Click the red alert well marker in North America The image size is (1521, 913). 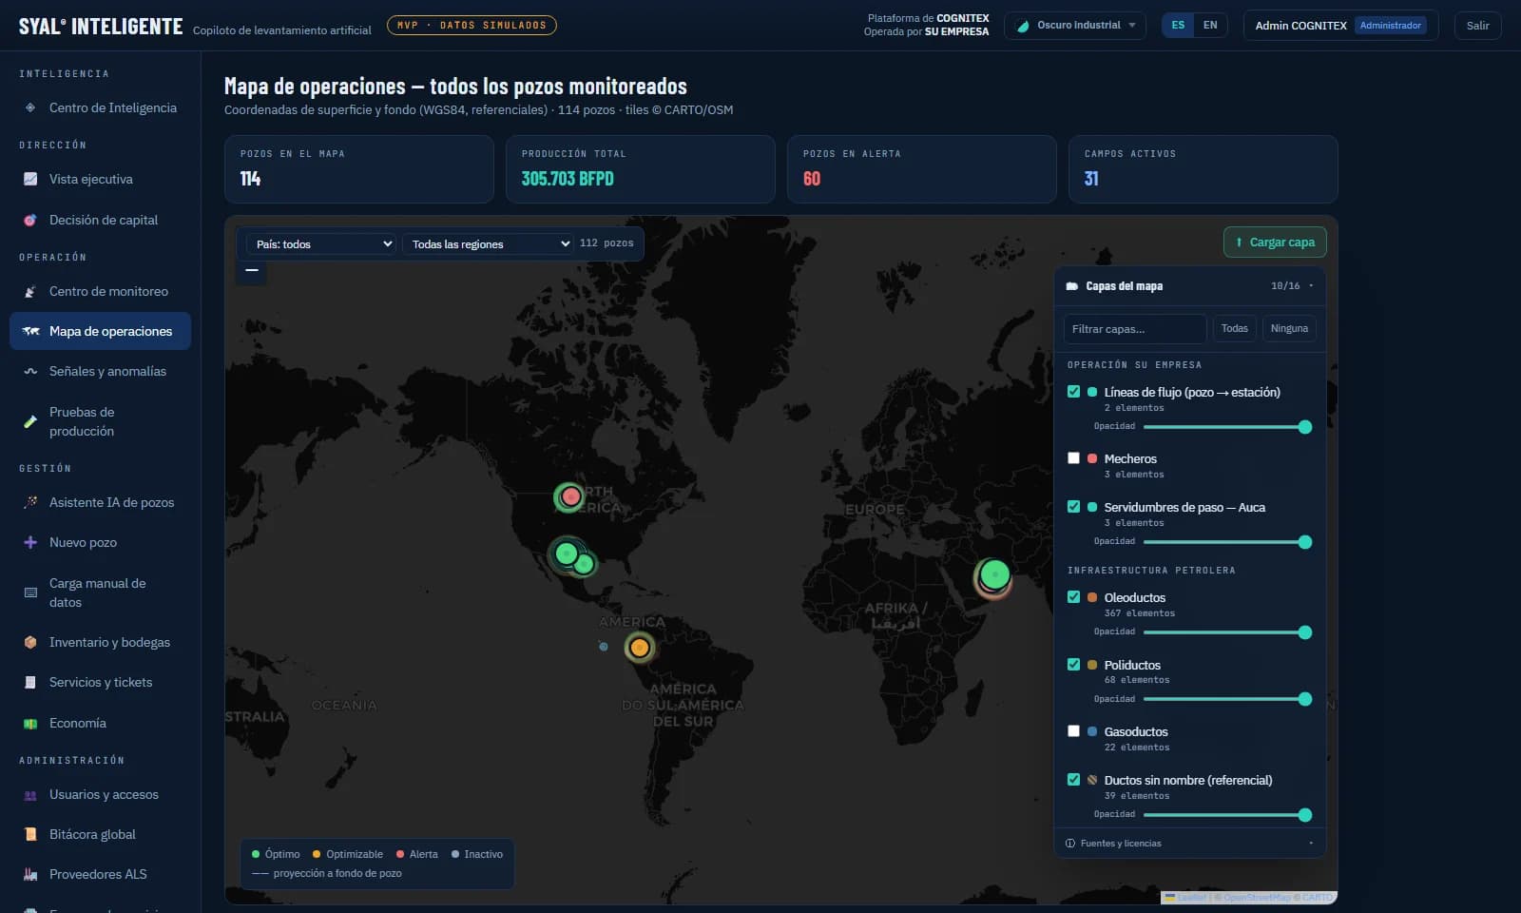(570, 496)
